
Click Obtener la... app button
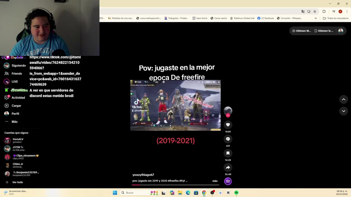(324, 31)
